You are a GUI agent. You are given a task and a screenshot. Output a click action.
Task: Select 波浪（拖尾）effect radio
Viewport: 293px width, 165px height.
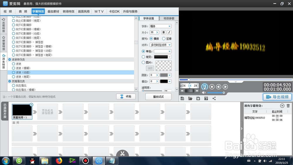(13, 77)
